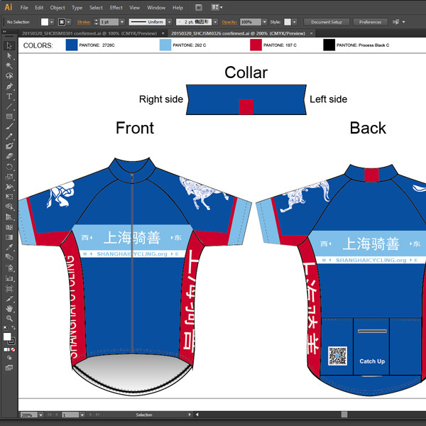Select the Warp tool

pyautogui.click(x=9, y=187)
